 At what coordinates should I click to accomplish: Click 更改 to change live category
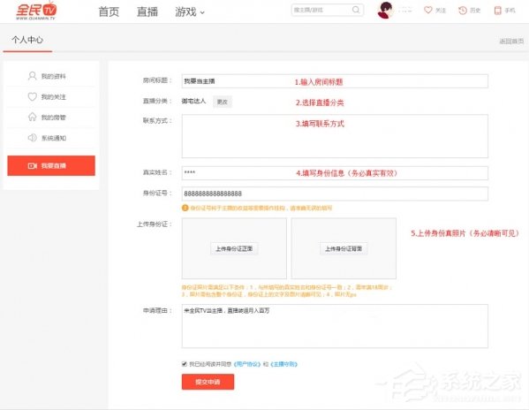(223, 102)
